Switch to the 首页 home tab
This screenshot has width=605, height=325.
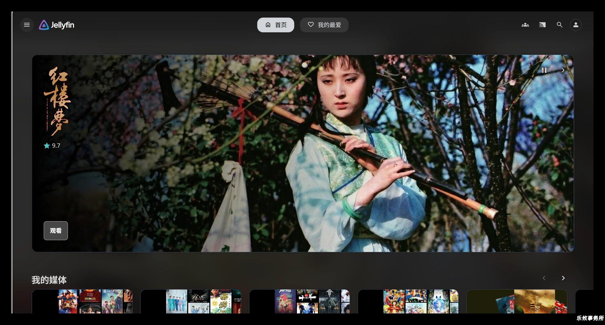pyautogui.click(x=276, y=25)
